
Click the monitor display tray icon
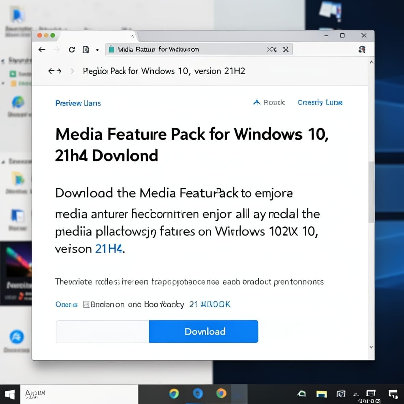click(371, 393)
